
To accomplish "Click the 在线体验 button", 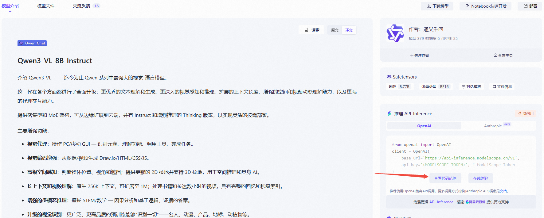I will pos(480,178).
